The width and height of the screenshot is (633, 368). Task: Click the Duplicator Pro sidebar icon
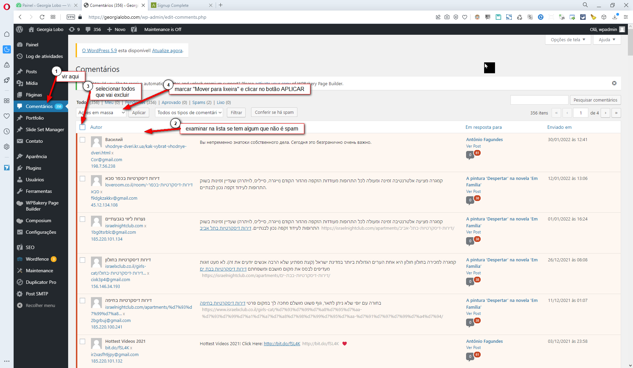(20, 282)
